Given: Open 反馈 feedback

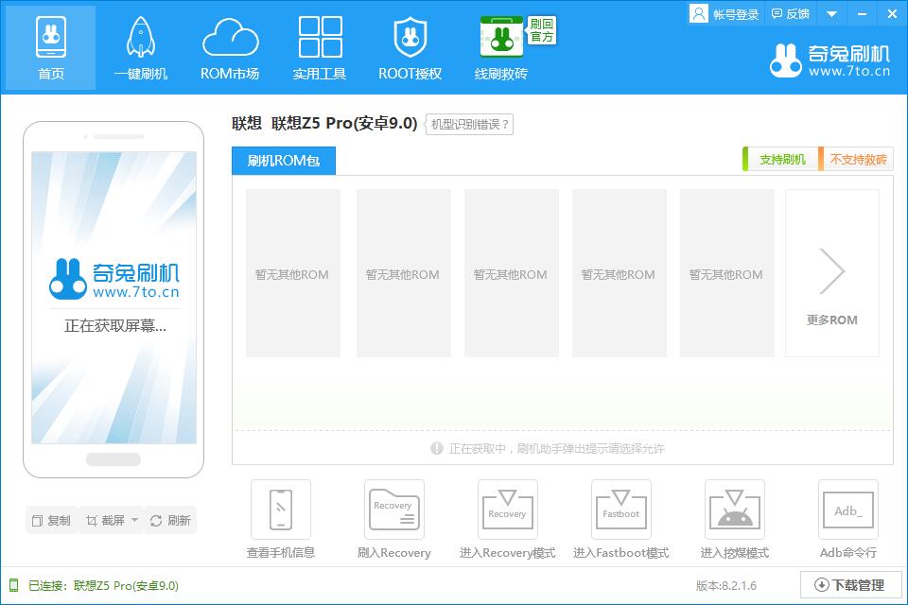Looking at the screenshot, I should 791,14.
